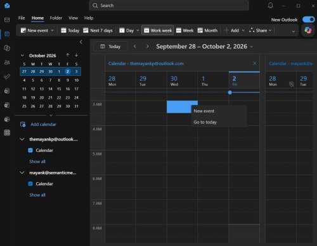Open the date range dropdown beside October 2, 2026

[x=252, y=47]
